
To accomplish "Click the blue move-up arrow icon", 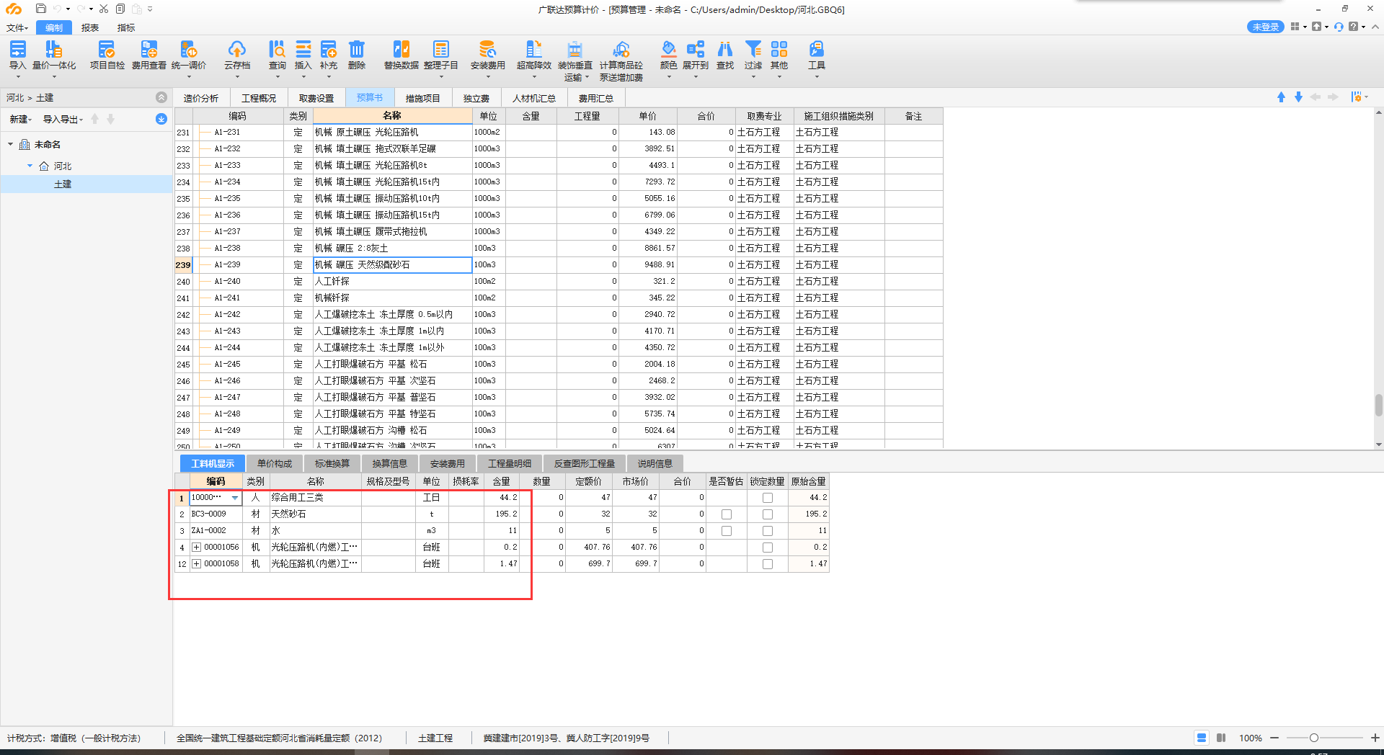I will 1281,97.
